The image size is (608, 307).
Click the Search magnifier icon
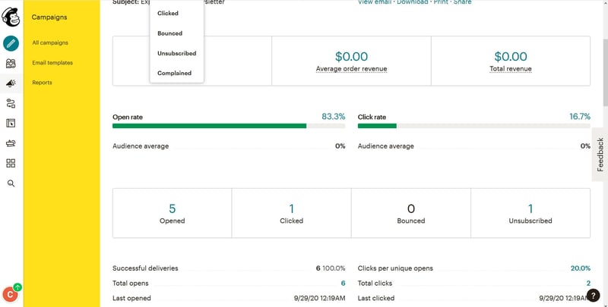click(x=11, y=183)
